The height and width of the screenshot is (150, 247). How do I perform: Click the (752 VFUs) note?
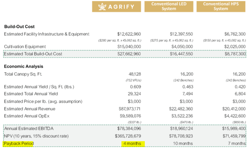point(134,80)
